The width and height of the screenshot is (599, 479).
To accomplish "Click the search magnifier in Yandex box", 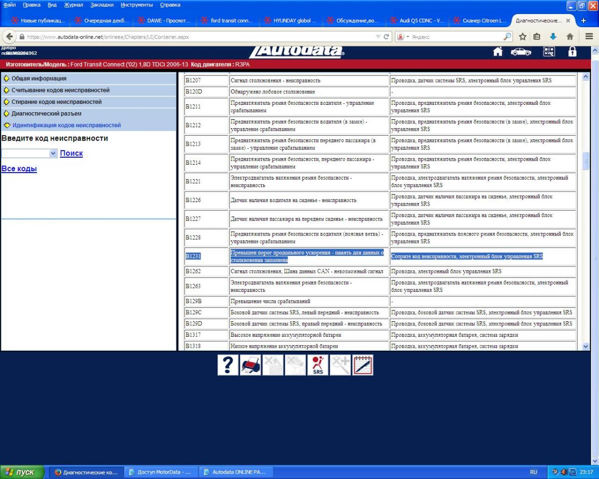I will (x=507, y=37).
